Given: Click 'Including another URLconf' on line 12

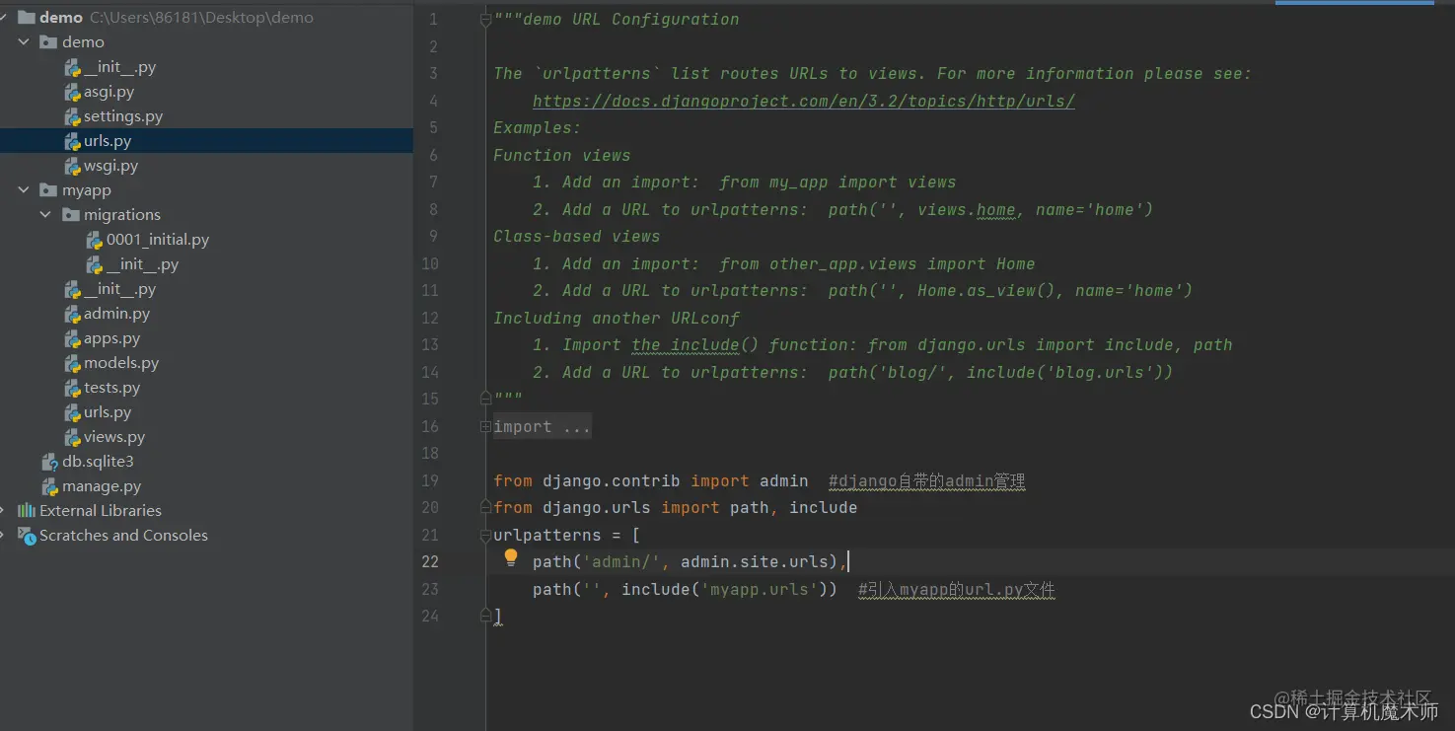Looking at the screenshot, I should (617, 318).
